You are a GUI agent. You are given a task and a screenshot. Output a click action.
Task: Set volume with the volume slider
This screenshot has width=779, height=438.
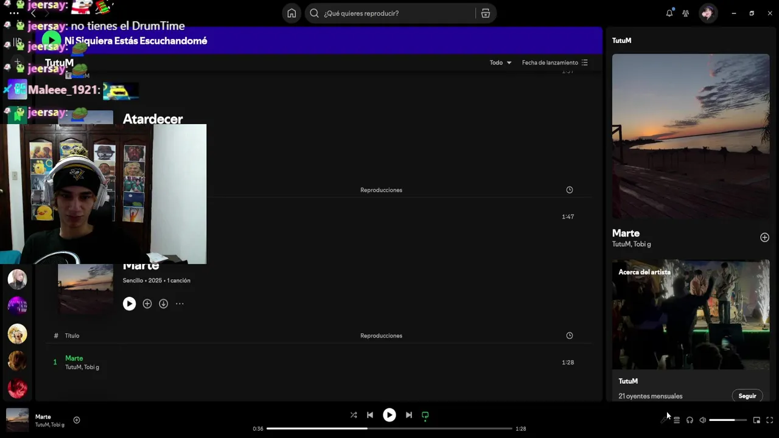tap(728, 420)
